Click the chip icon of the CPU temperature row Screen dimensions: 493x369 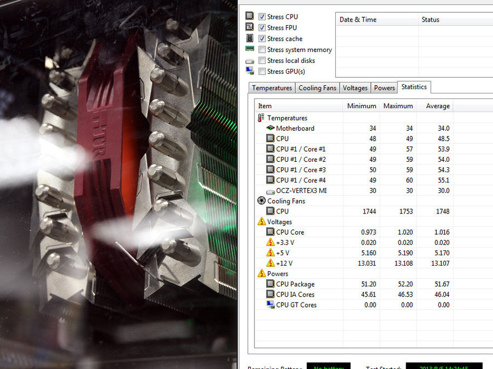tap(270, 138)
